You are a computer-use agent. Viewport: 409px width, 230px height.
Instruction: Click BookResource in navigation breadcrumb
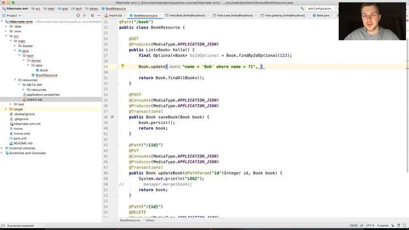pos(114,8)
